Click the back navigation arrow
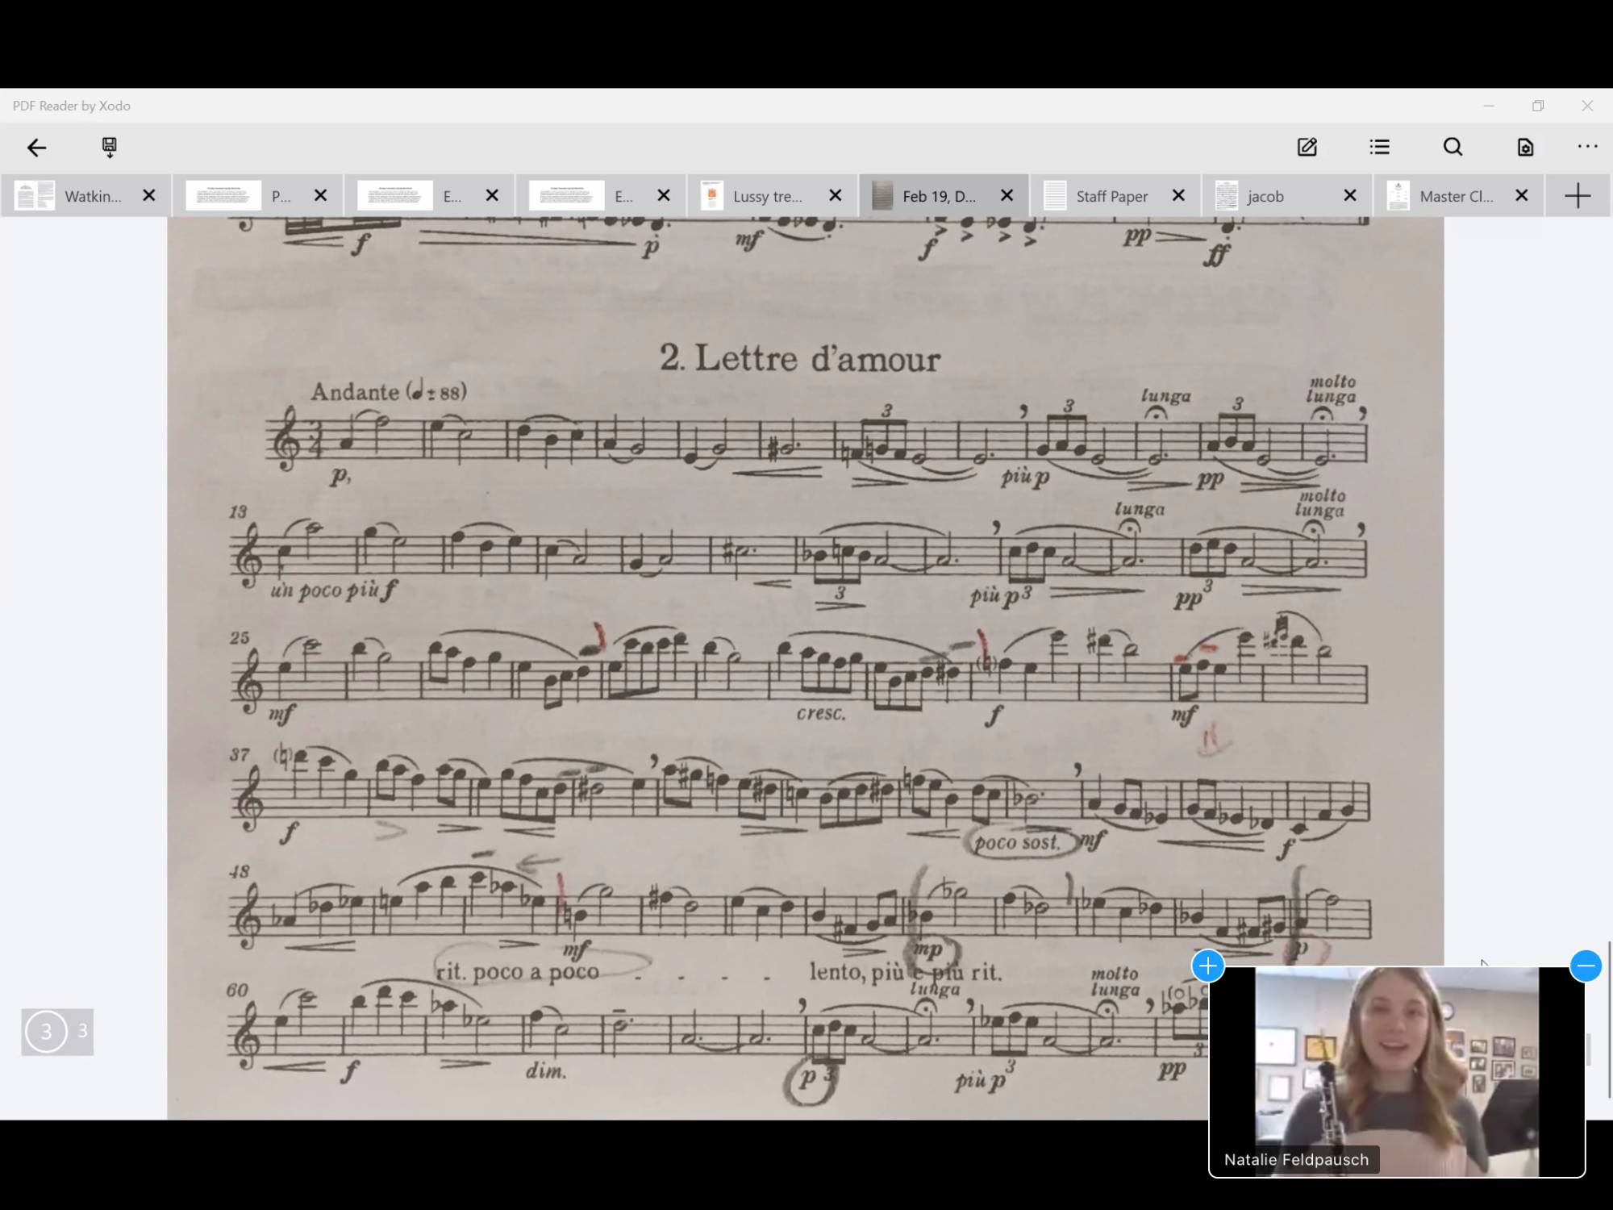Viewport: 1613px width, 1210px height. point(36,148)
